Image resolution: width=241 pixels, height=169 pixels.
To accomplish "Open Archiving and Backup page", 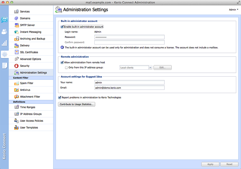I will [x=33, y=39].
